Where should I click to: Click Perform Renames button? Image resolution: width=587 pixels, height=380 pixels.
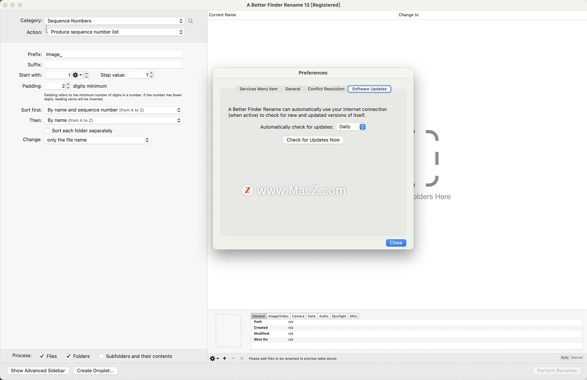point(557,371)
